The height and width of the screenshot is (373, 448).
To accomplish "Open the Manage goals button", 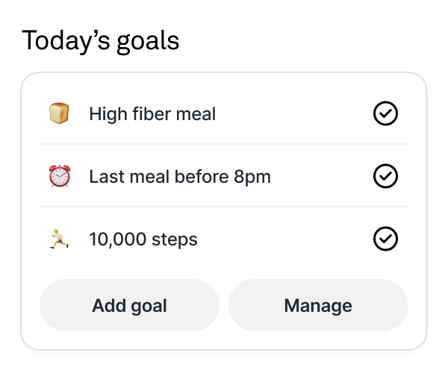I will (318, 305).
